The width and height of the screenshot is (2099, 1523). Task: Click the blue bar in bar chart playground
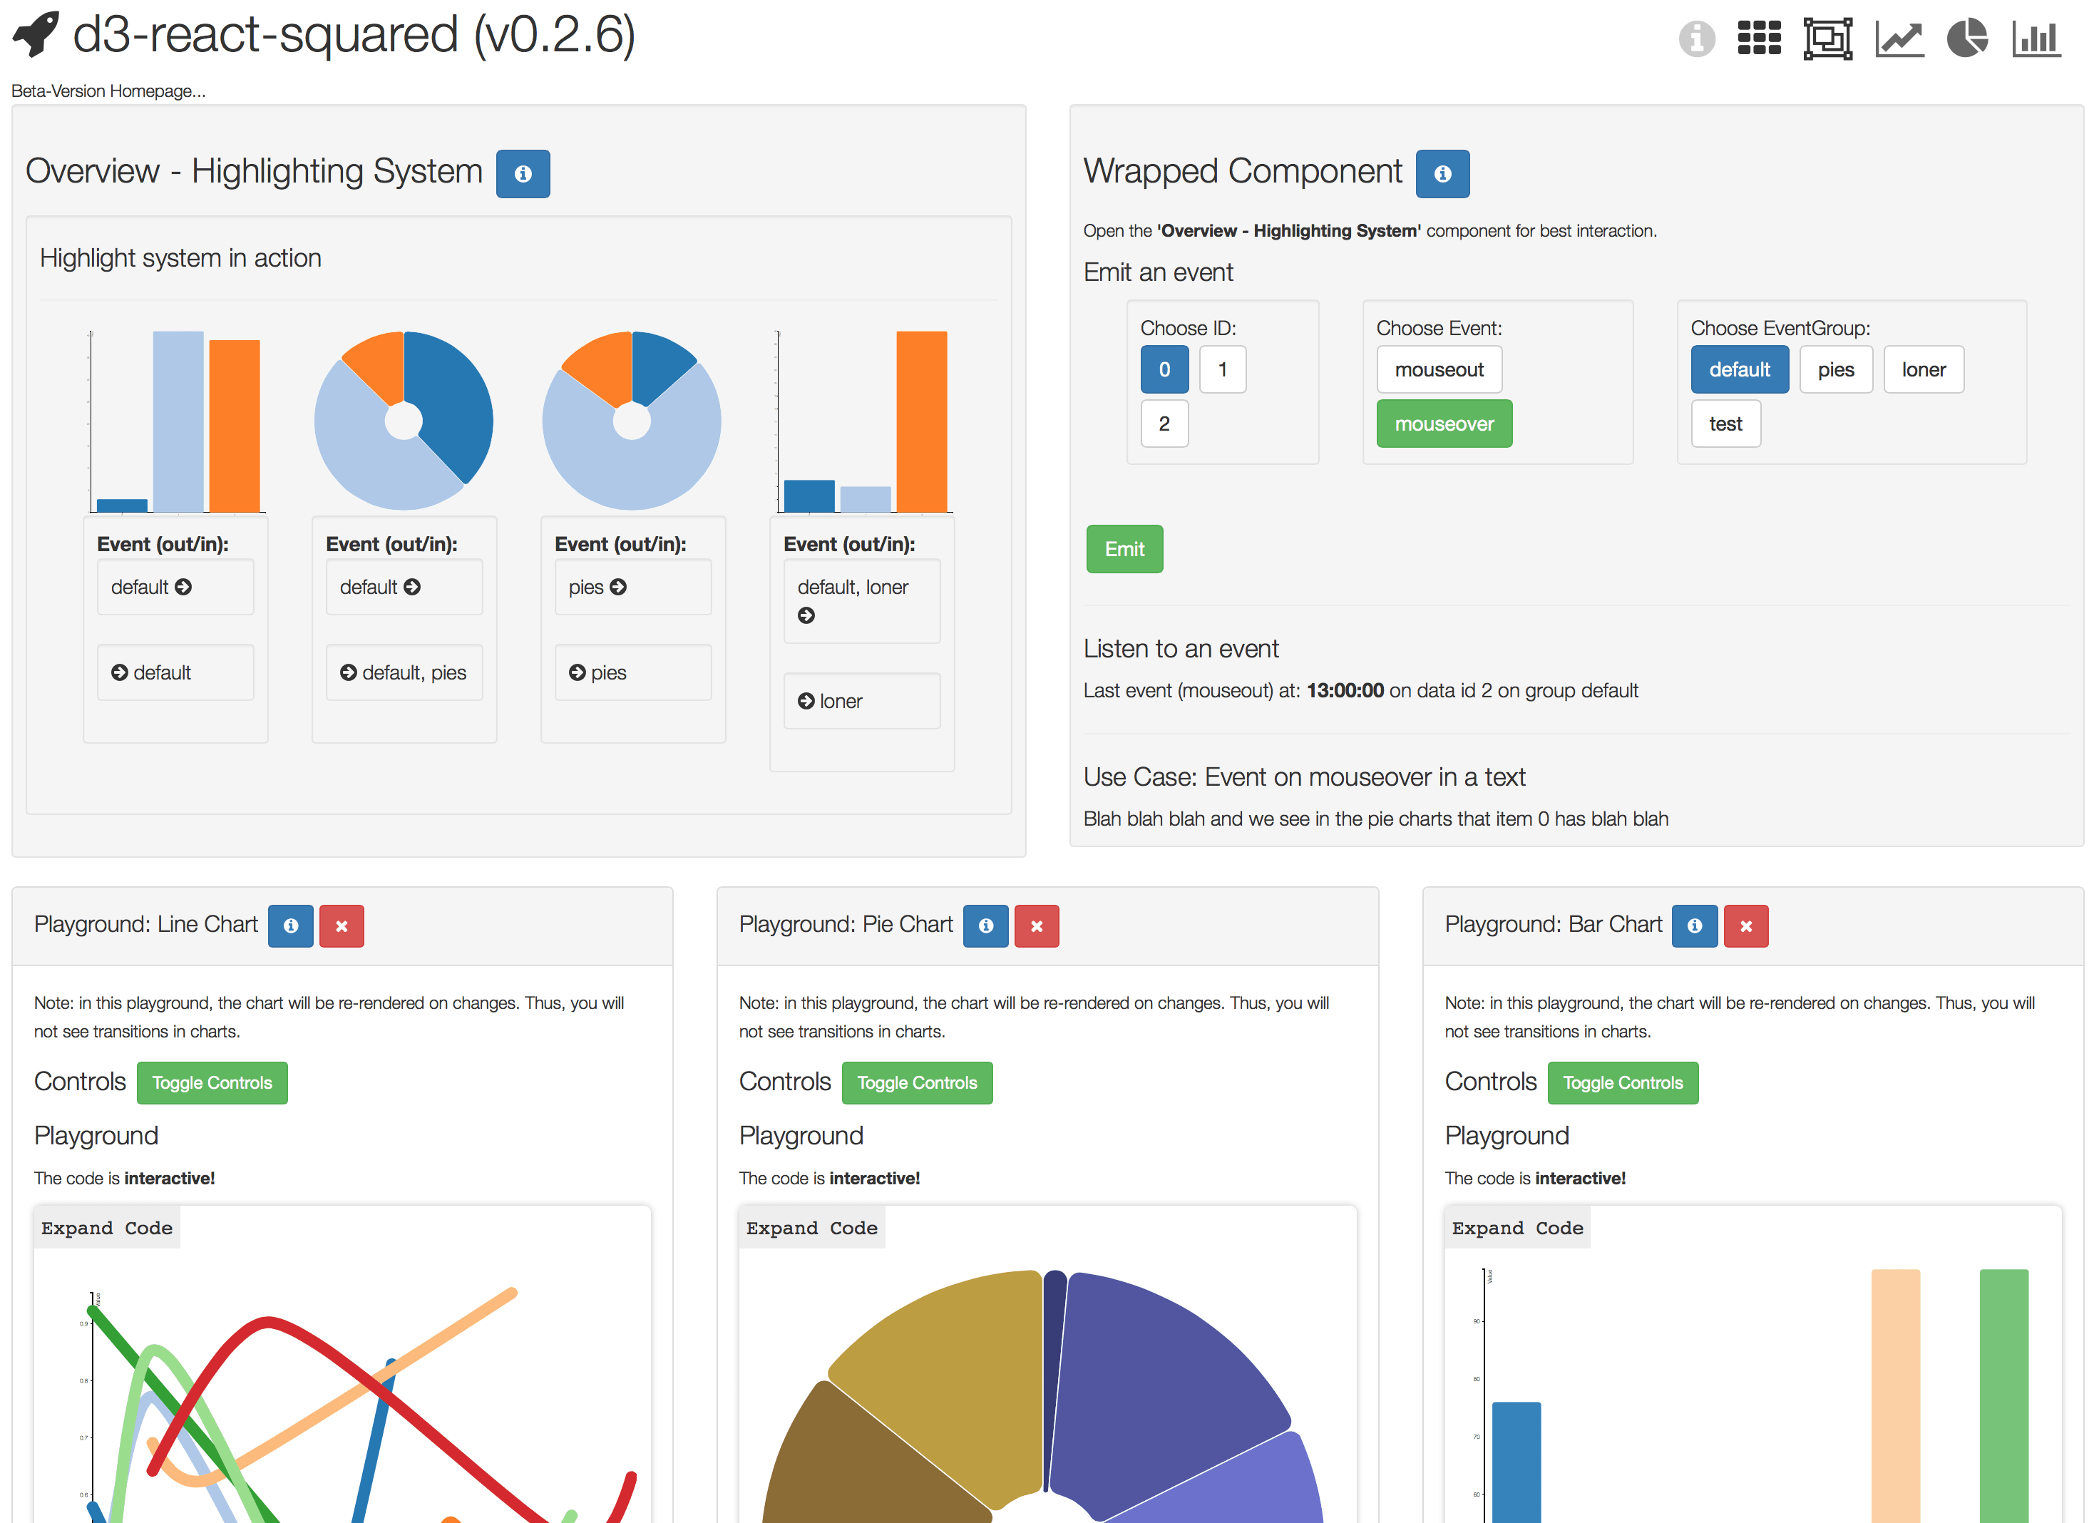point(1516,1462)
